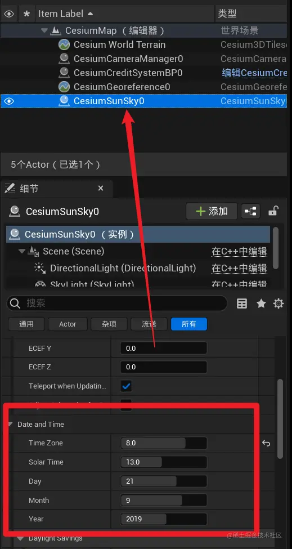The width and height of the screenshot is (292, 549).
Task: Select the 所有 filter tab
Action: [x=189, y=324]
